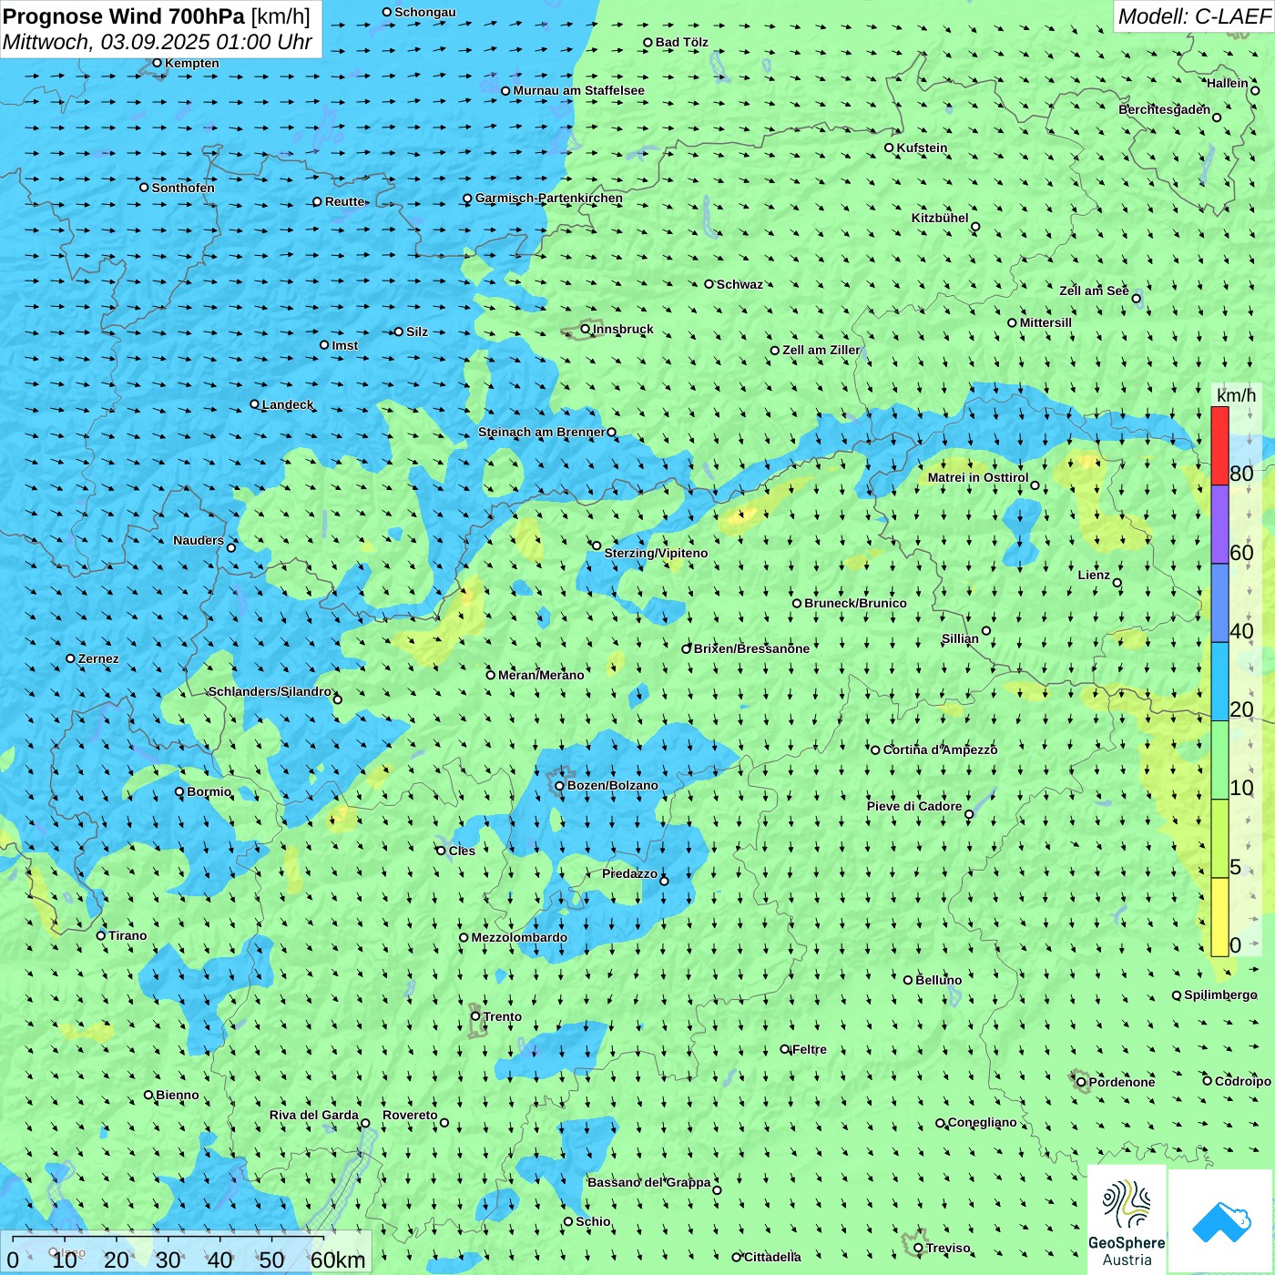Image resolution: width=1275 pixels, height=1275 pixels.
Task: Click the yellow 0-5 legend color band
Action: pos(1219,917)
